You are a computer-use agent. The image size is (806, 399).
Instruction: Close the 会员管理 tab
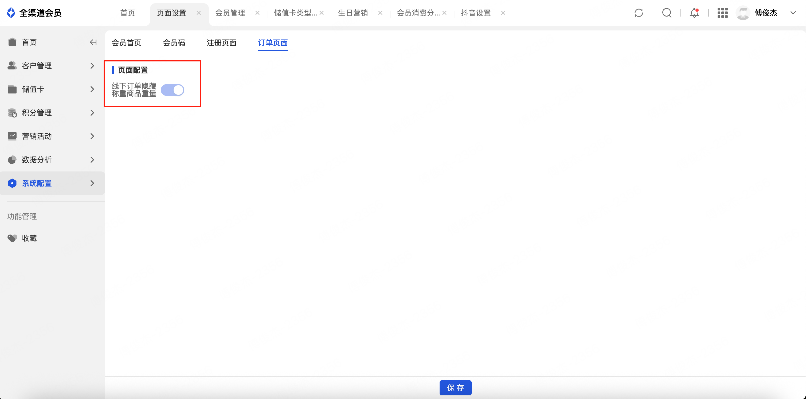coord(257,13)
